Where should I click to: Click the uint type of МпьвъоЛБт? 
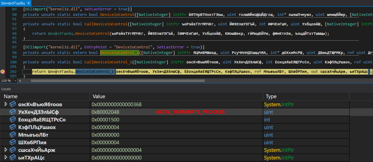pos(269,135)
